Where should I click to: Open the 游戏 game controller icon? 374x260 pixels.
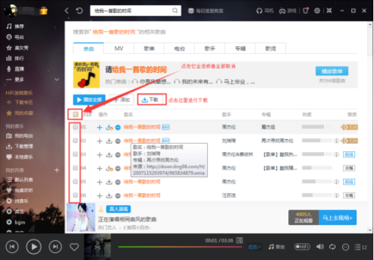coord(288,11)
